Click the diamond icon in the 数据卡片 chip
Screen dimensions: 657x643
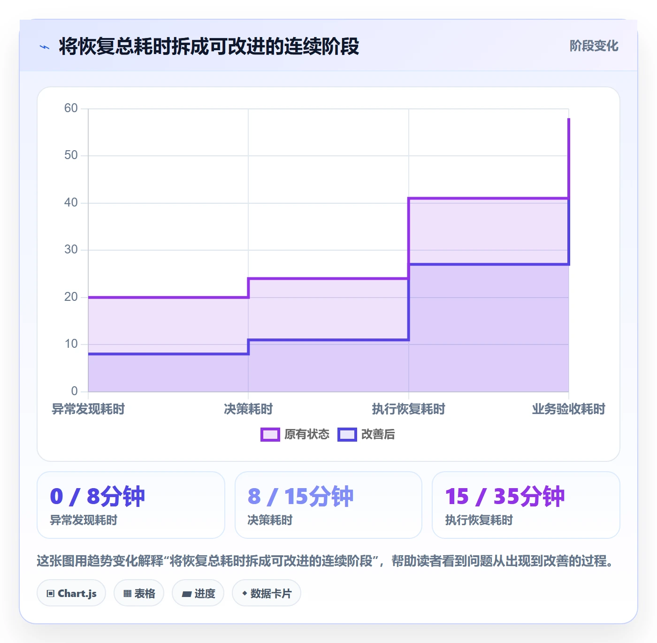[x=244, y=593]
